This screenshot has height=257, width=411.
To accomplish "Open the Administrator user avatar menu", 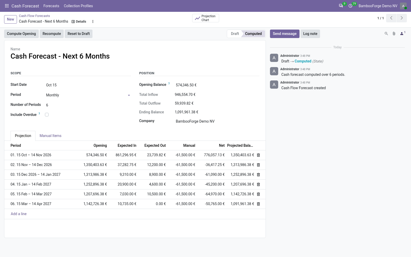I will click(x=403, y=6).
